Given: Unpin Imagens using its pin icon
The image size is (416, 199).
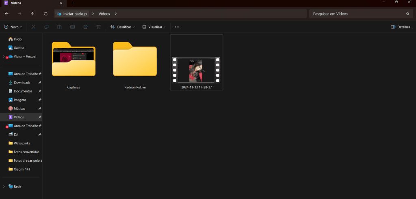Looking at the screenshot, I should coord(40,100).
